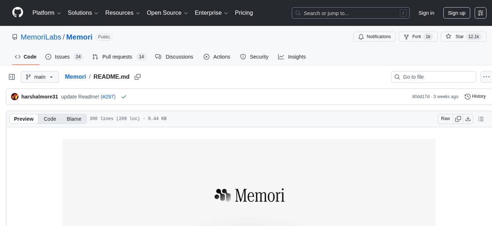
Task: Expand the main branch selector
Action: [39, 77]
